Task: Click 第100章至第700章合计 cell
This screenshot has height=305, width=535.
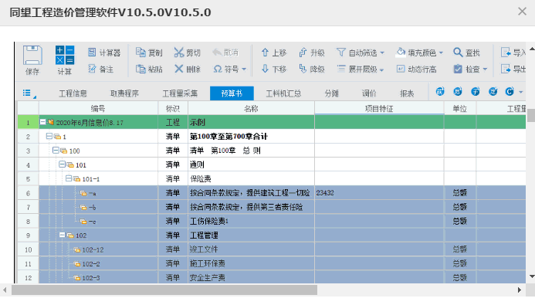Action: tap(251, 137)
